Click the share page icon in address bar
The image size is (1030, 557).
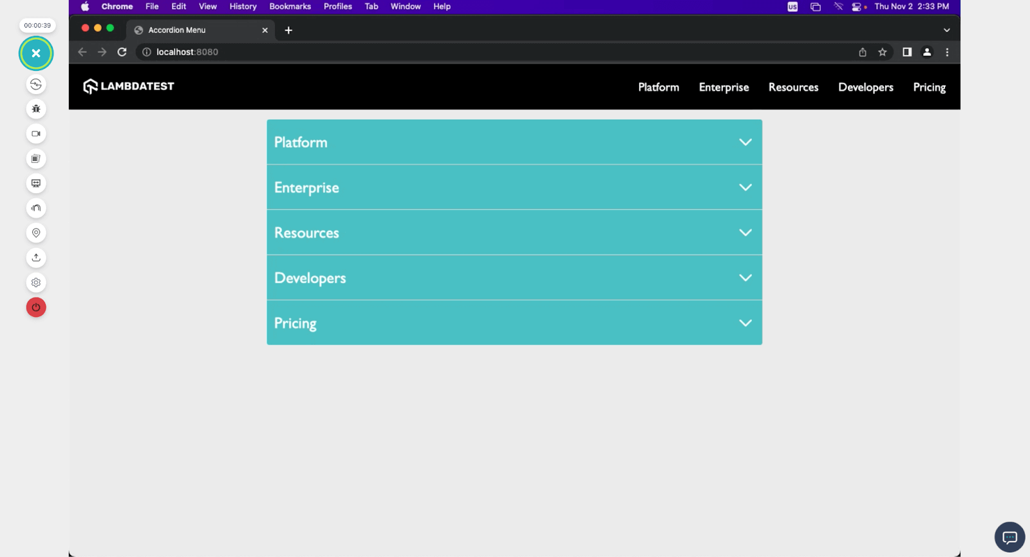(863, 52)
